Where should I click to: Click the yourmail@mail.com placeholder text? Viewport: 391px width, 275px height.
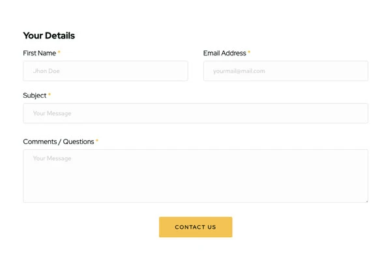(239, 71)
